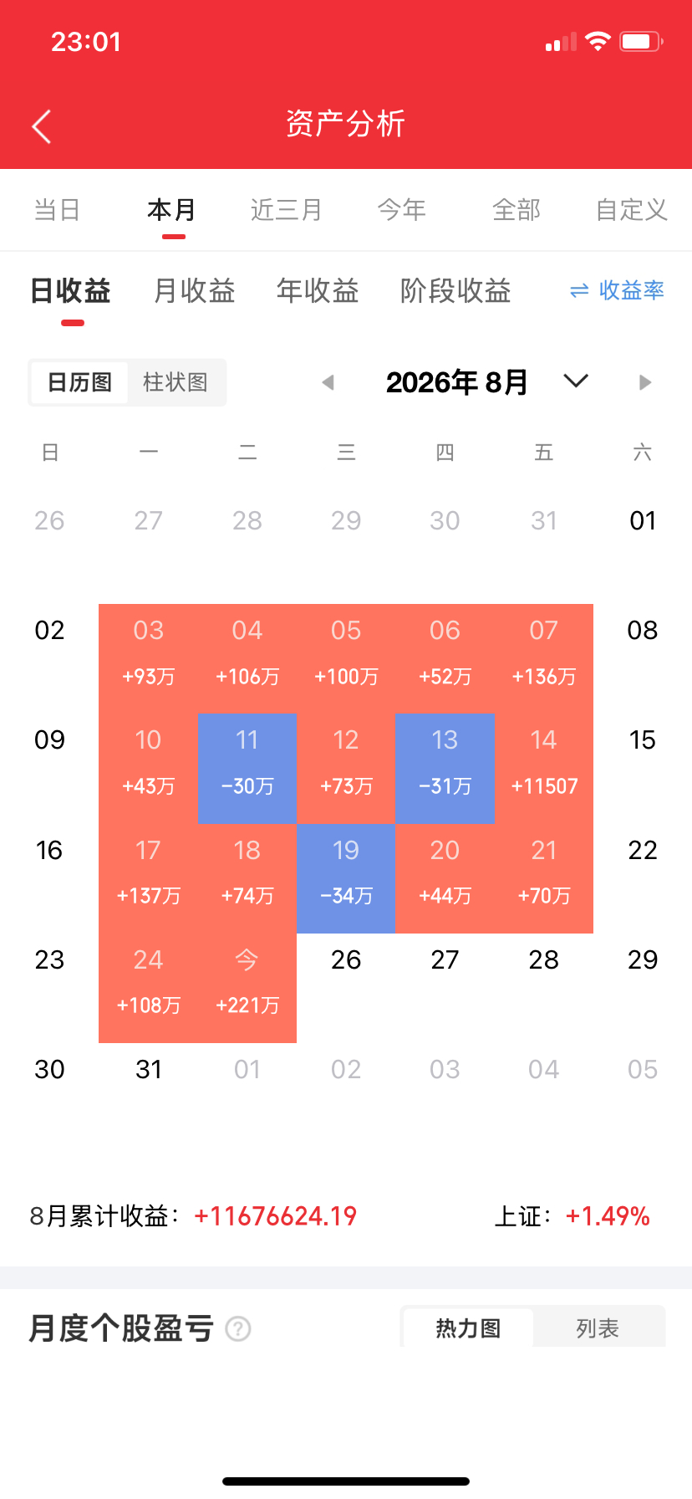Open the help icon beside 月度个股盈亏
The image size is (692, 1499).
coord(238,1328)
